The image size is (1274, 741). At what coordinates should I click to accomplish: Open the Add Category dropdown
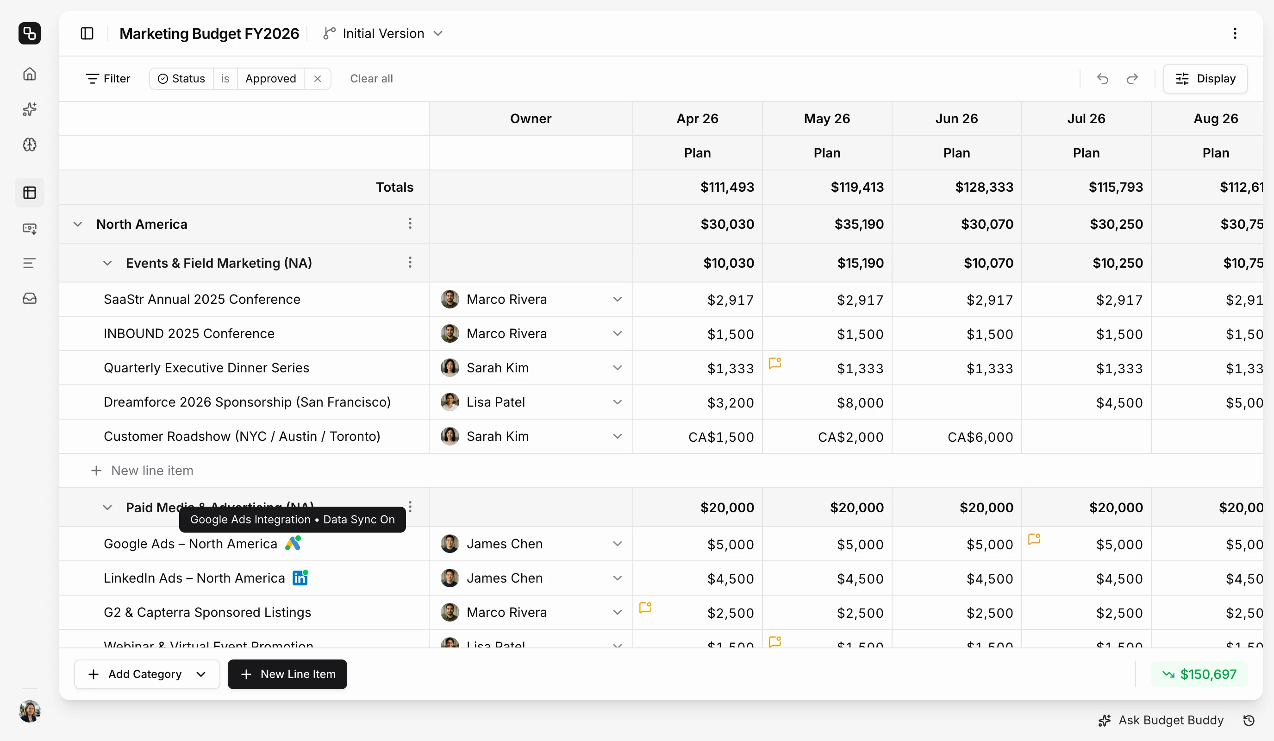(x=147, y=674)
